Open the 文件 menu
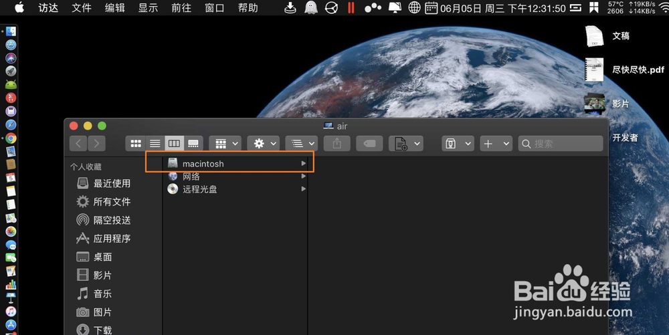The image size is (669, 335). (x=82, y=7)
